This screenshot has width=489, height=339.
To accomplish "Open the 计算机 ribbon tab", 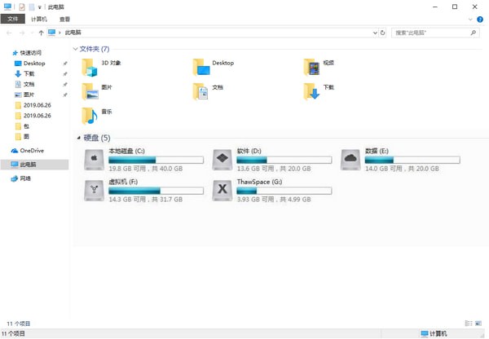I will 39,19.
